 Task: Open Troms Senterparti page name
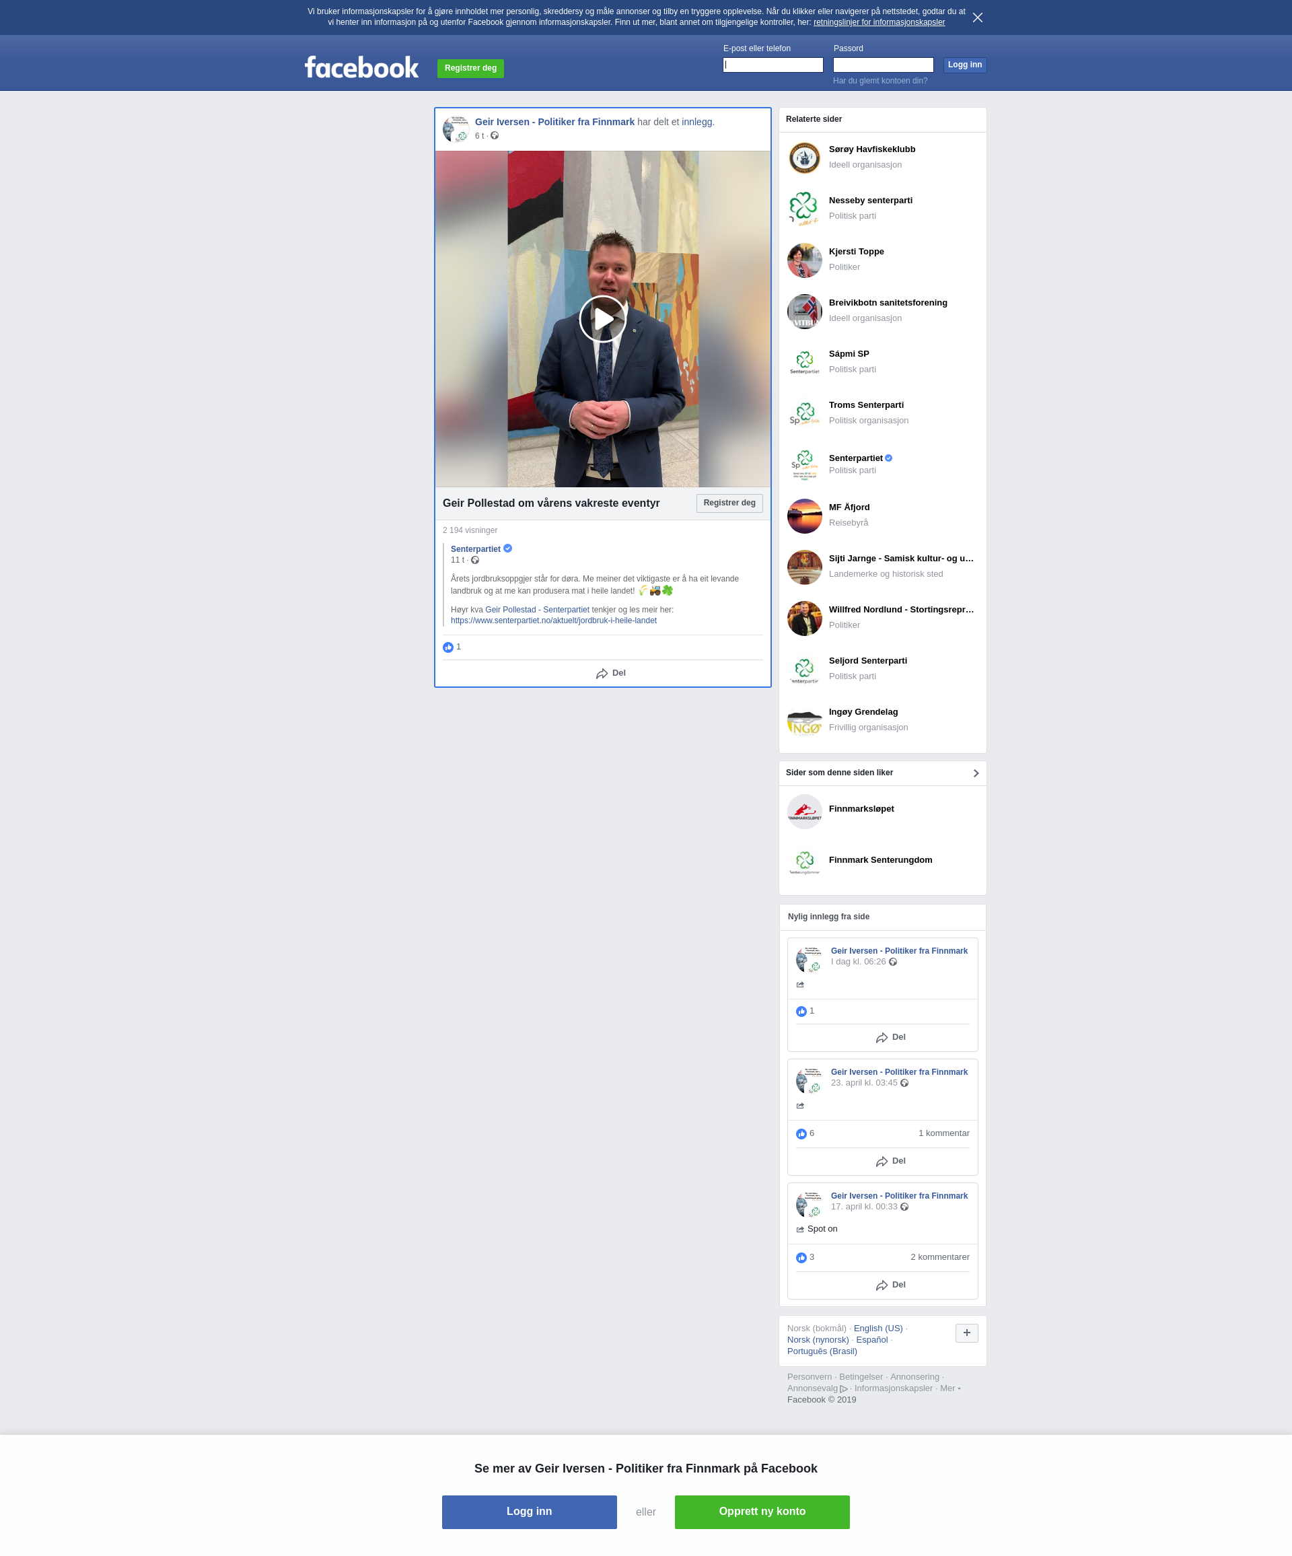coord(866,405)
